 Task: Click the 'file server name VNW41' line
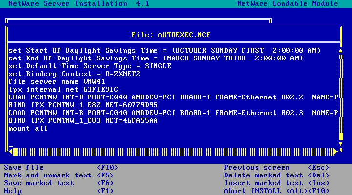pos(57,82)
